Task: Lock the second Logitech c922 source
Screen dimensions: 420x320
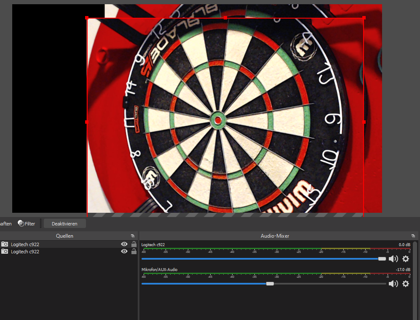Action: 134,251
